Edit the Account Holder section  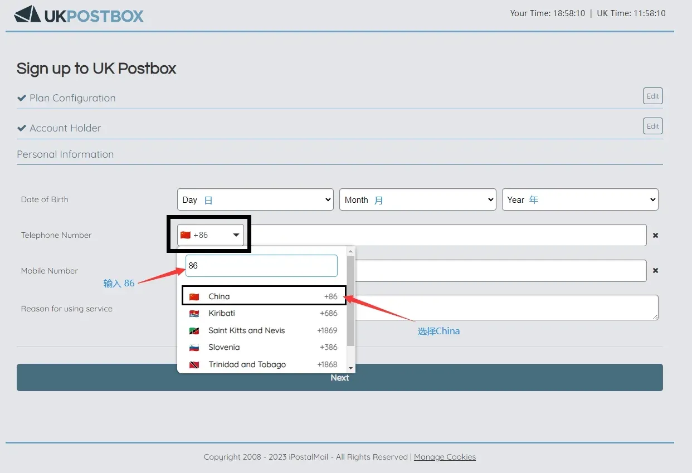[653, 126]
